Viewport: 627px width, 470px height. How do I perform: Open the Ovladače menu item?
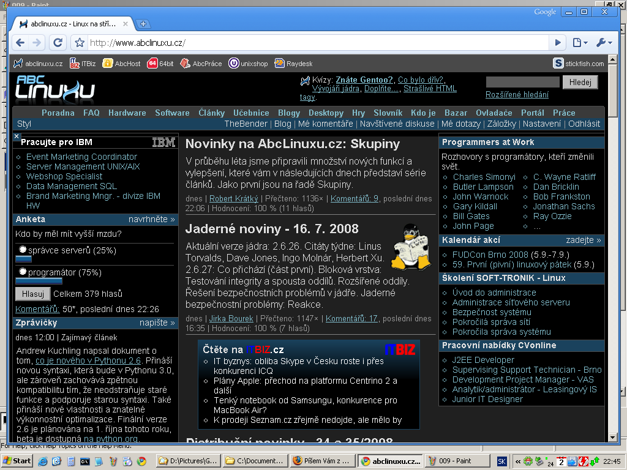coord(494,113)
